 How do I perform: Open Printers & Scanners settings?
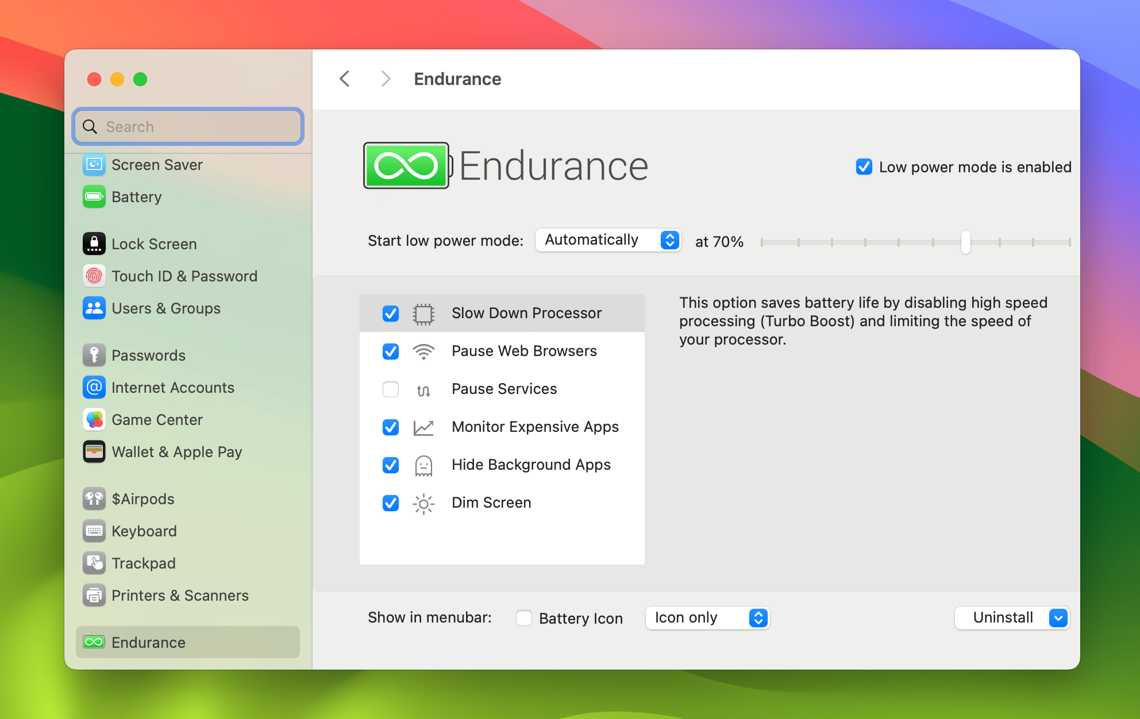click(188, 596)
